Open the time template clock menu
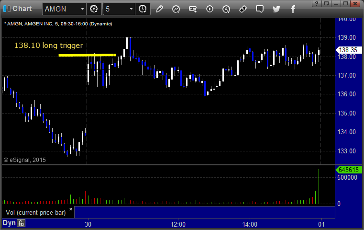Screen dimensions: 364x230 coord(143,9)
